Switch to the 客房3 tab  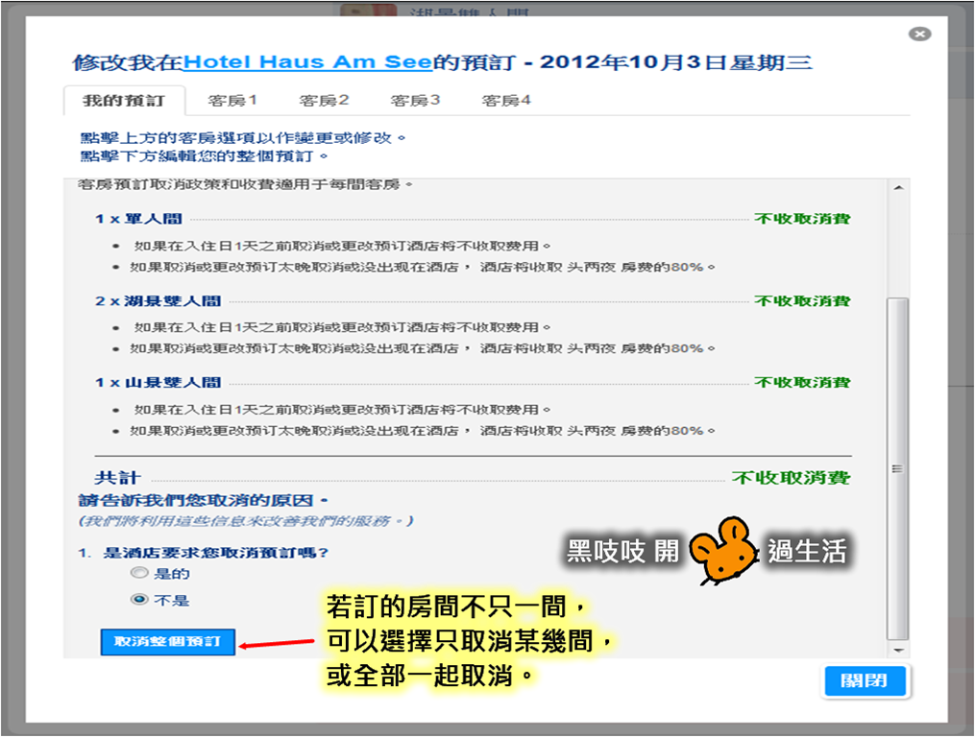coord(415,100)
